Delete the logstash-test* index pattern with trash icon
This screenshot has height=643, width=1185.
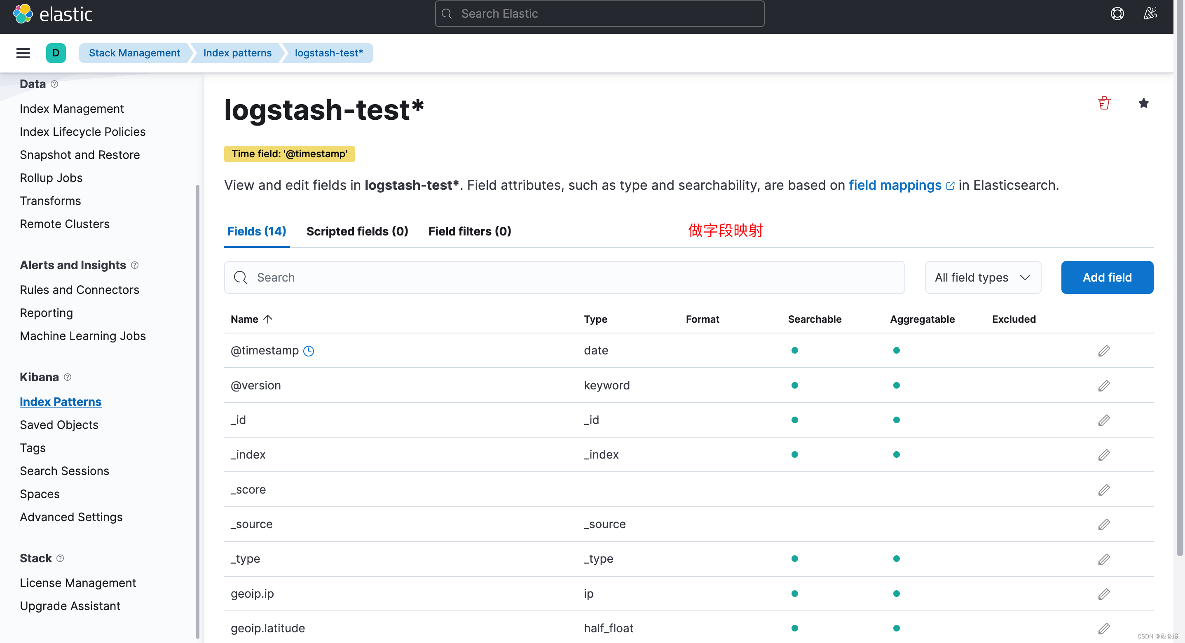coord(1104,103)
